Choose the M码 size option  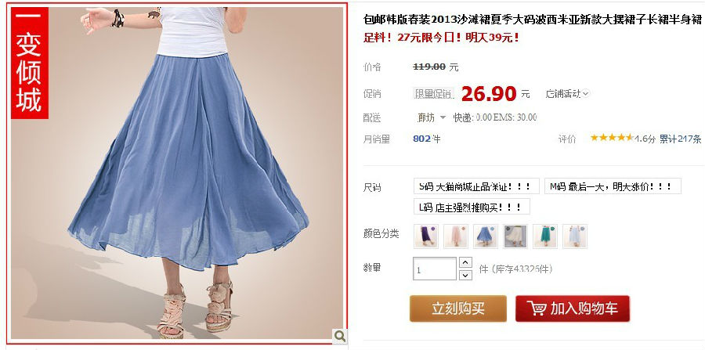[x=613, y=186]
